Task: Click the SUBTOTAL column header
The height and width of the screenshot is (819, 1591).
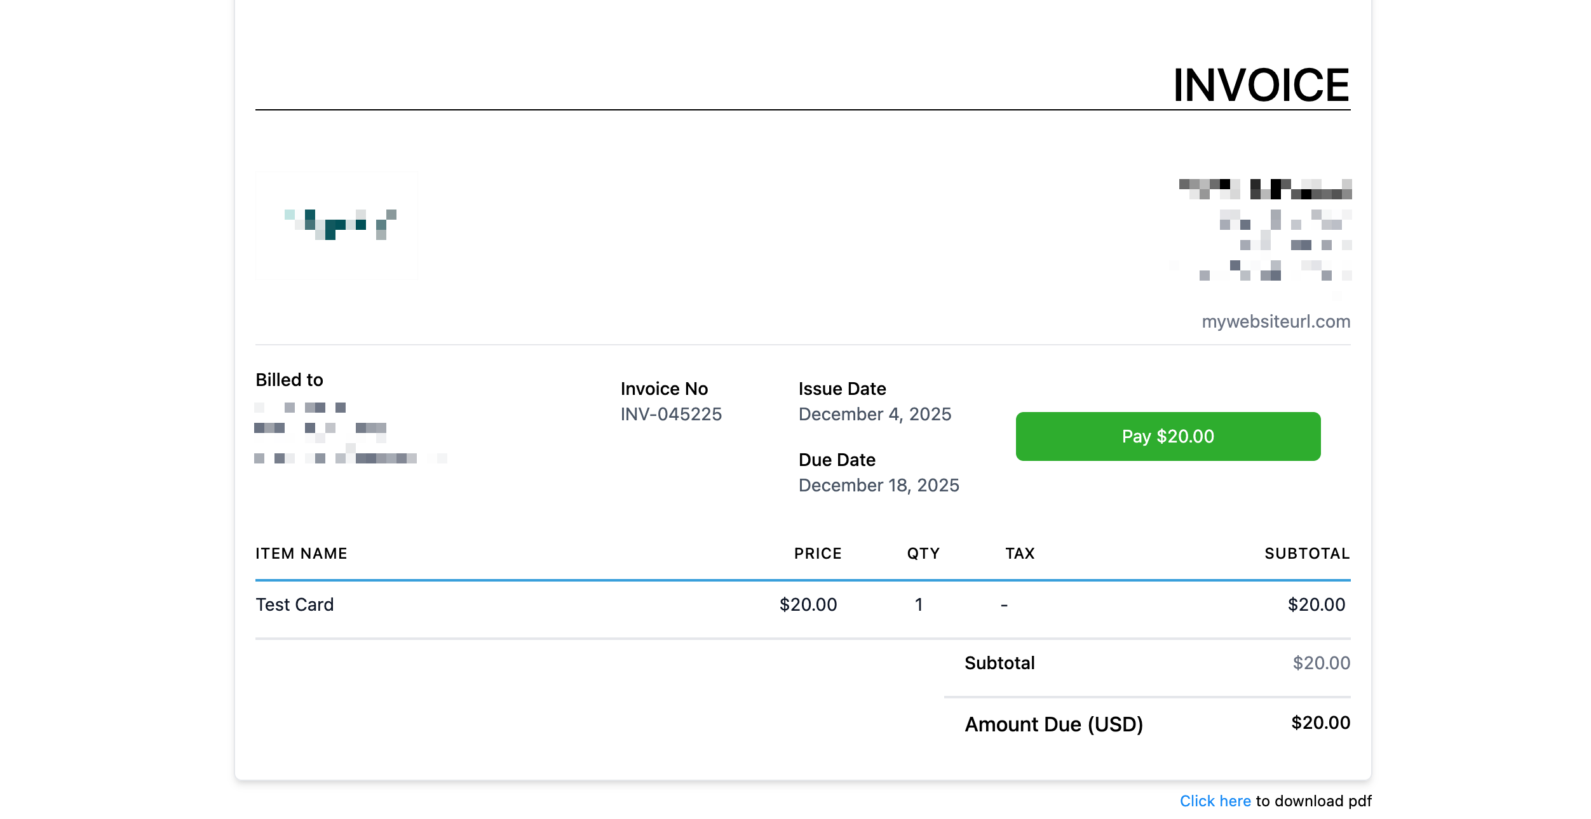Action: click(x=1306, y=554)
